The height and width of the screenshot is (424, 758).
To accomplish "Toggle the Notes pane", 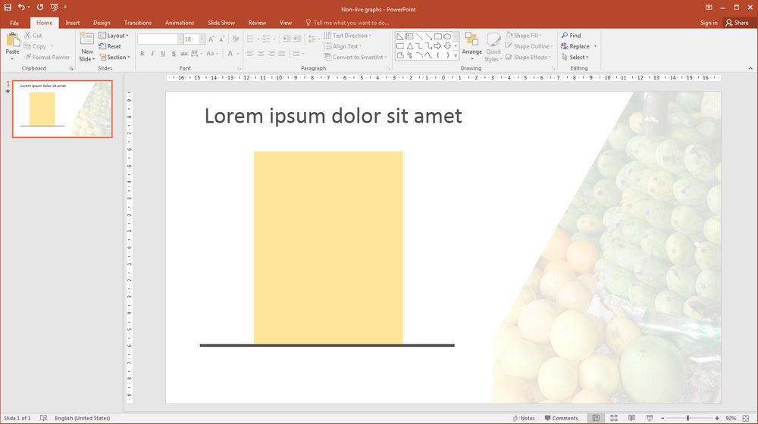I will pos(524,418).
